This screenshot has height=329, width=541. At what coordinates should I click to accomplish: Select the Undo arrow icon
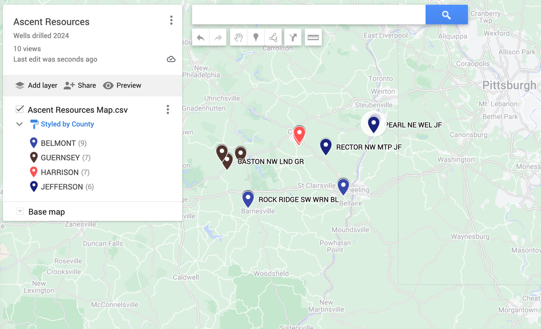click(x=201, y=37)
